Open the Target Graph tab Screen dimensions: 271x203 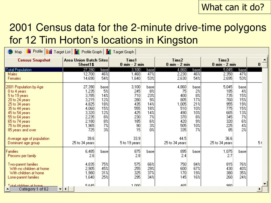(120, 52)
